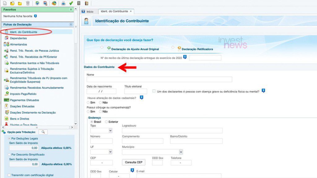Image resolution: width=317 pixels, height=178 pixels.
Task: Click the Logradouro input field
Action: (x=172, y=131)
